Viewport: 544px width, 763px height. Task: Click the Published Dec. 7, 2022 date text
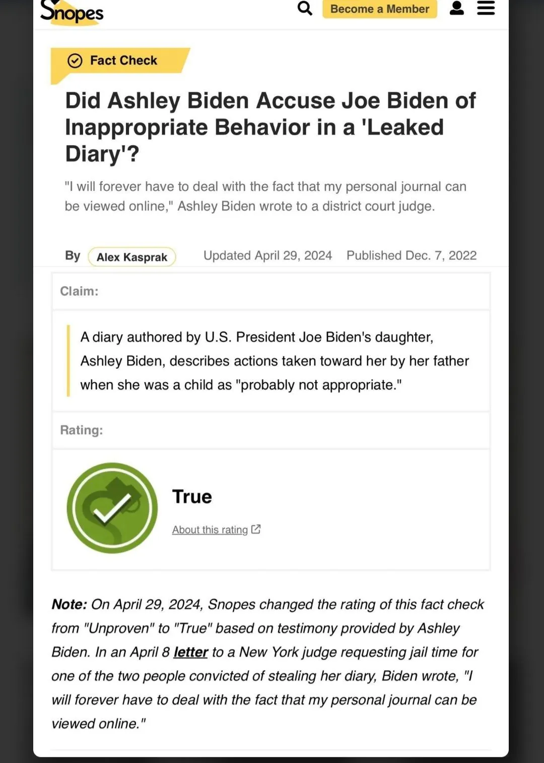click(412, 256)
